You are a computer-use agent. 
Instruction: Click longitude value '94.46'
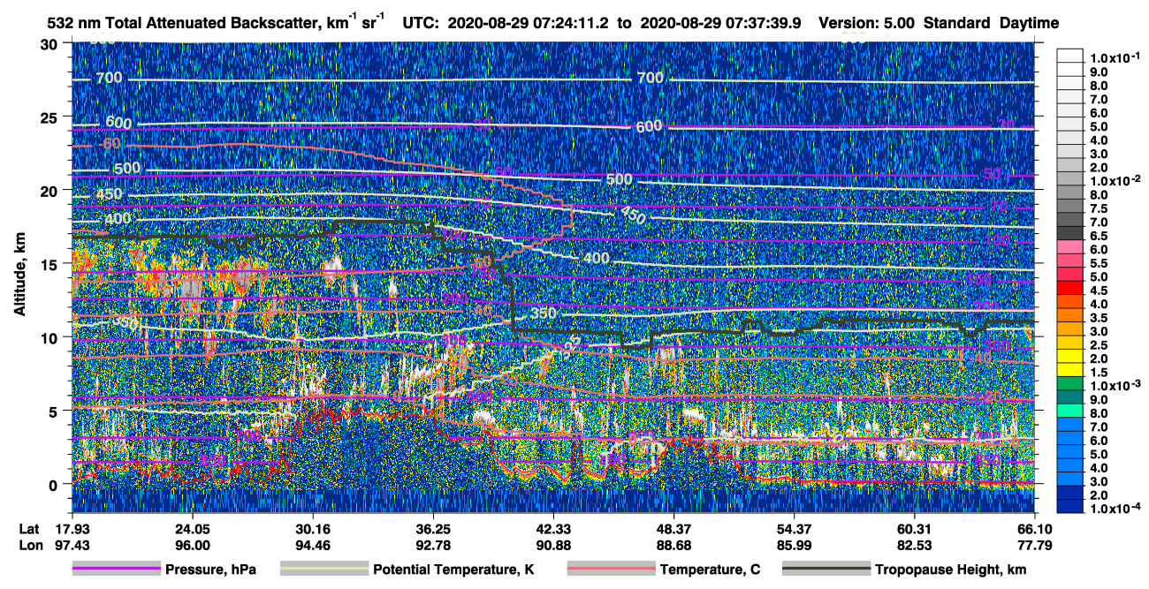tap(313, 546)
